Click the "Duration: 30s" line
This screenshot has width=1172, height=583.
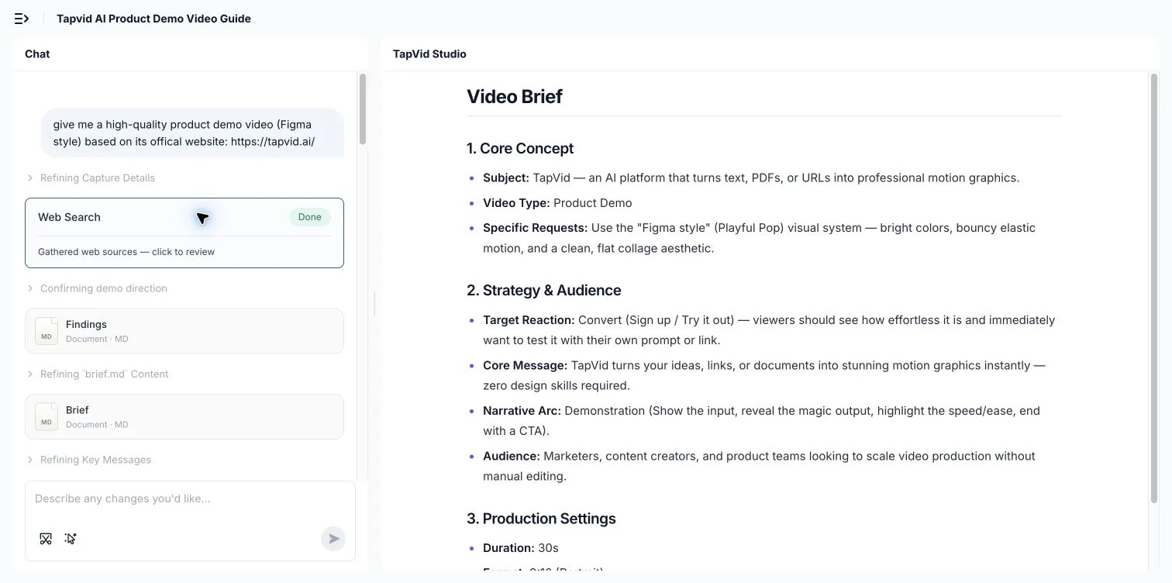[x=521, y=548]
